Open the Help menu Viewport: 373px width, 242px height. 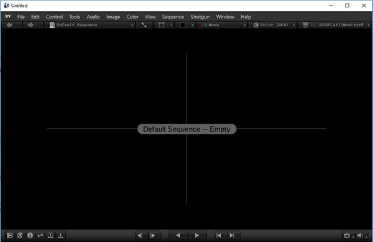click(246, 17)
